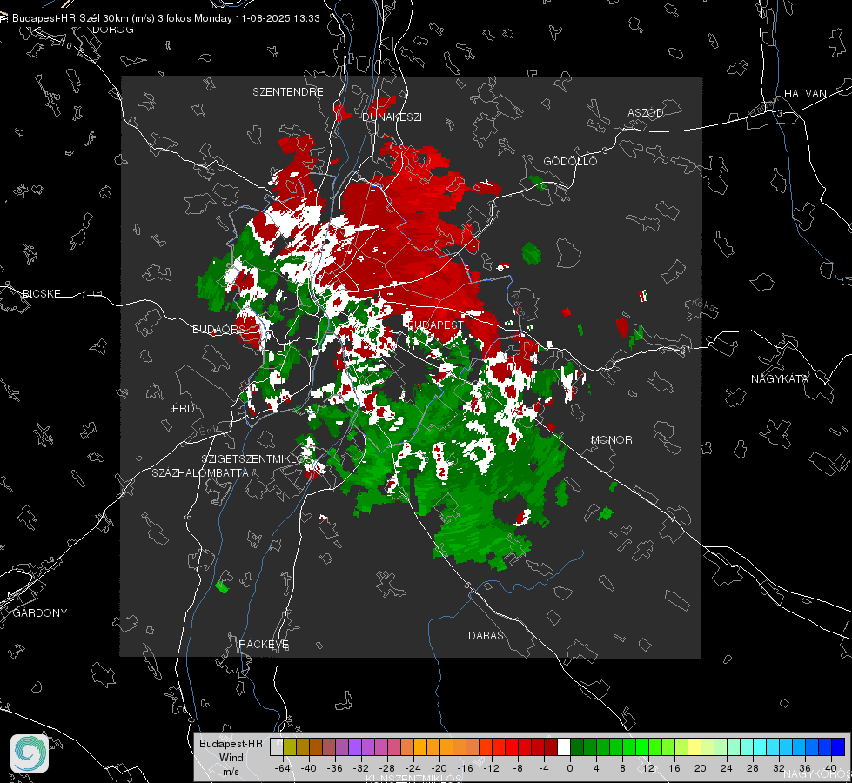Select the MONOR town label
852x783 pixels.
611,439
